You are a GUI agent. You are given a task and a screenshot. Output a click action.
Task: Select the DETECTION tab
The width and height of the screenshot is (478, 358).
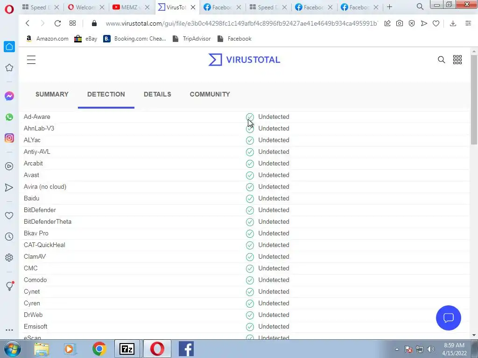106,94
